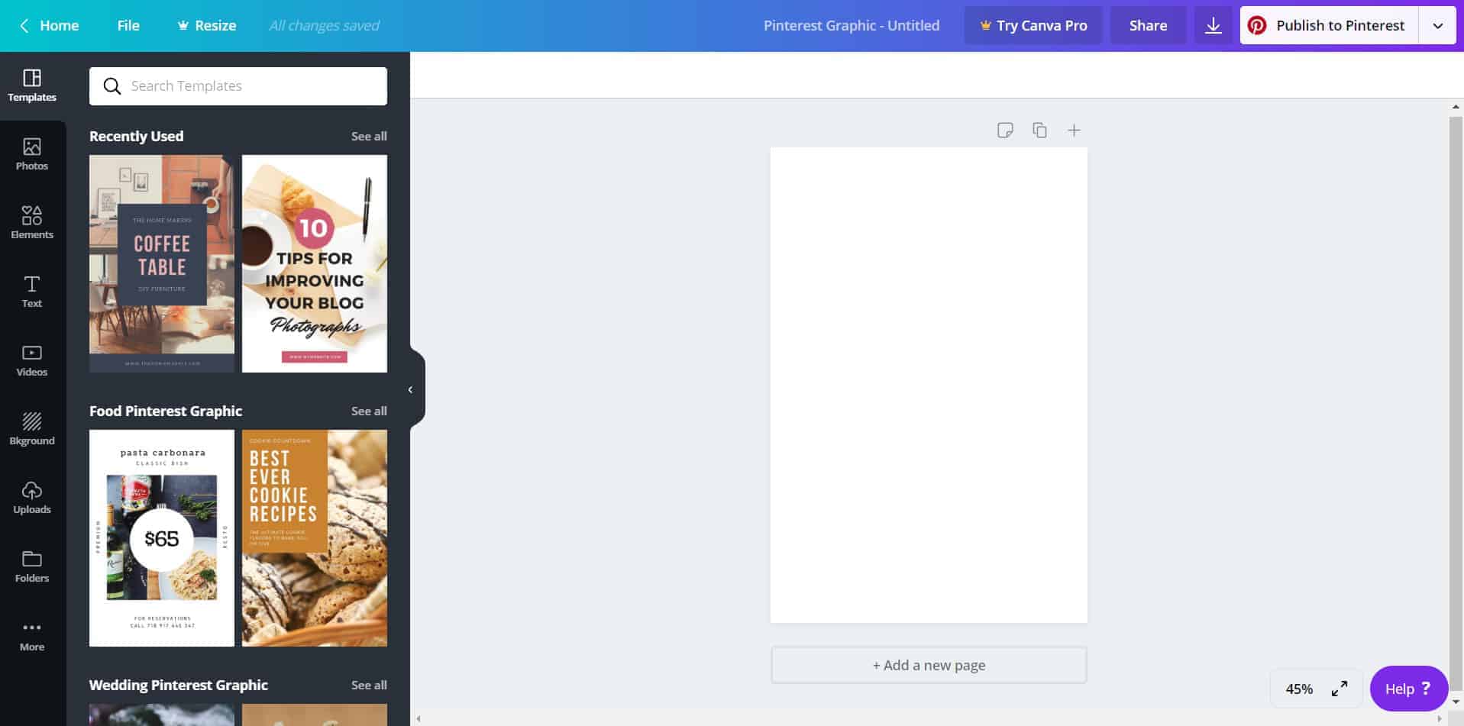The width and height of the screenshot is (1464, 726).
Task: Click the search magnifier icon
Action: point(112,86)
